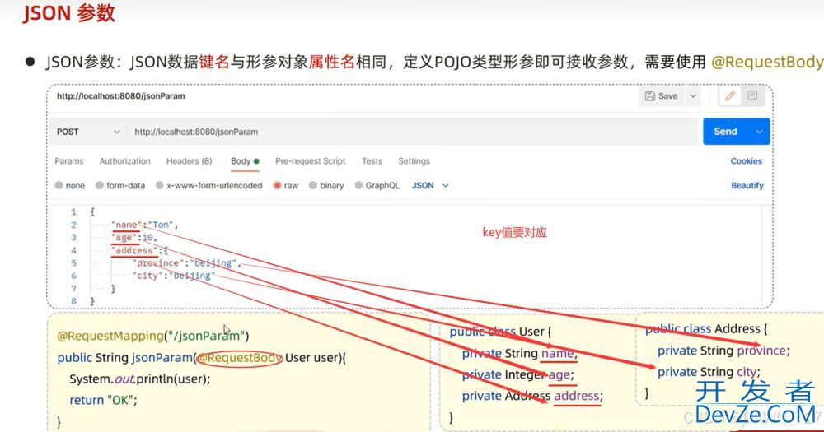Open the Save options dropdown arrow
This screenshot has width=824, height=432.
[693, 96]
